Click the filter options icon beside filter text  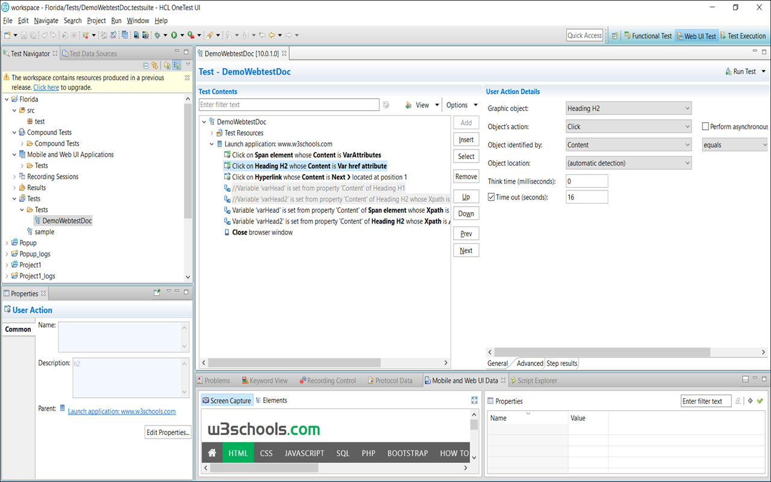tap(386, 105)
